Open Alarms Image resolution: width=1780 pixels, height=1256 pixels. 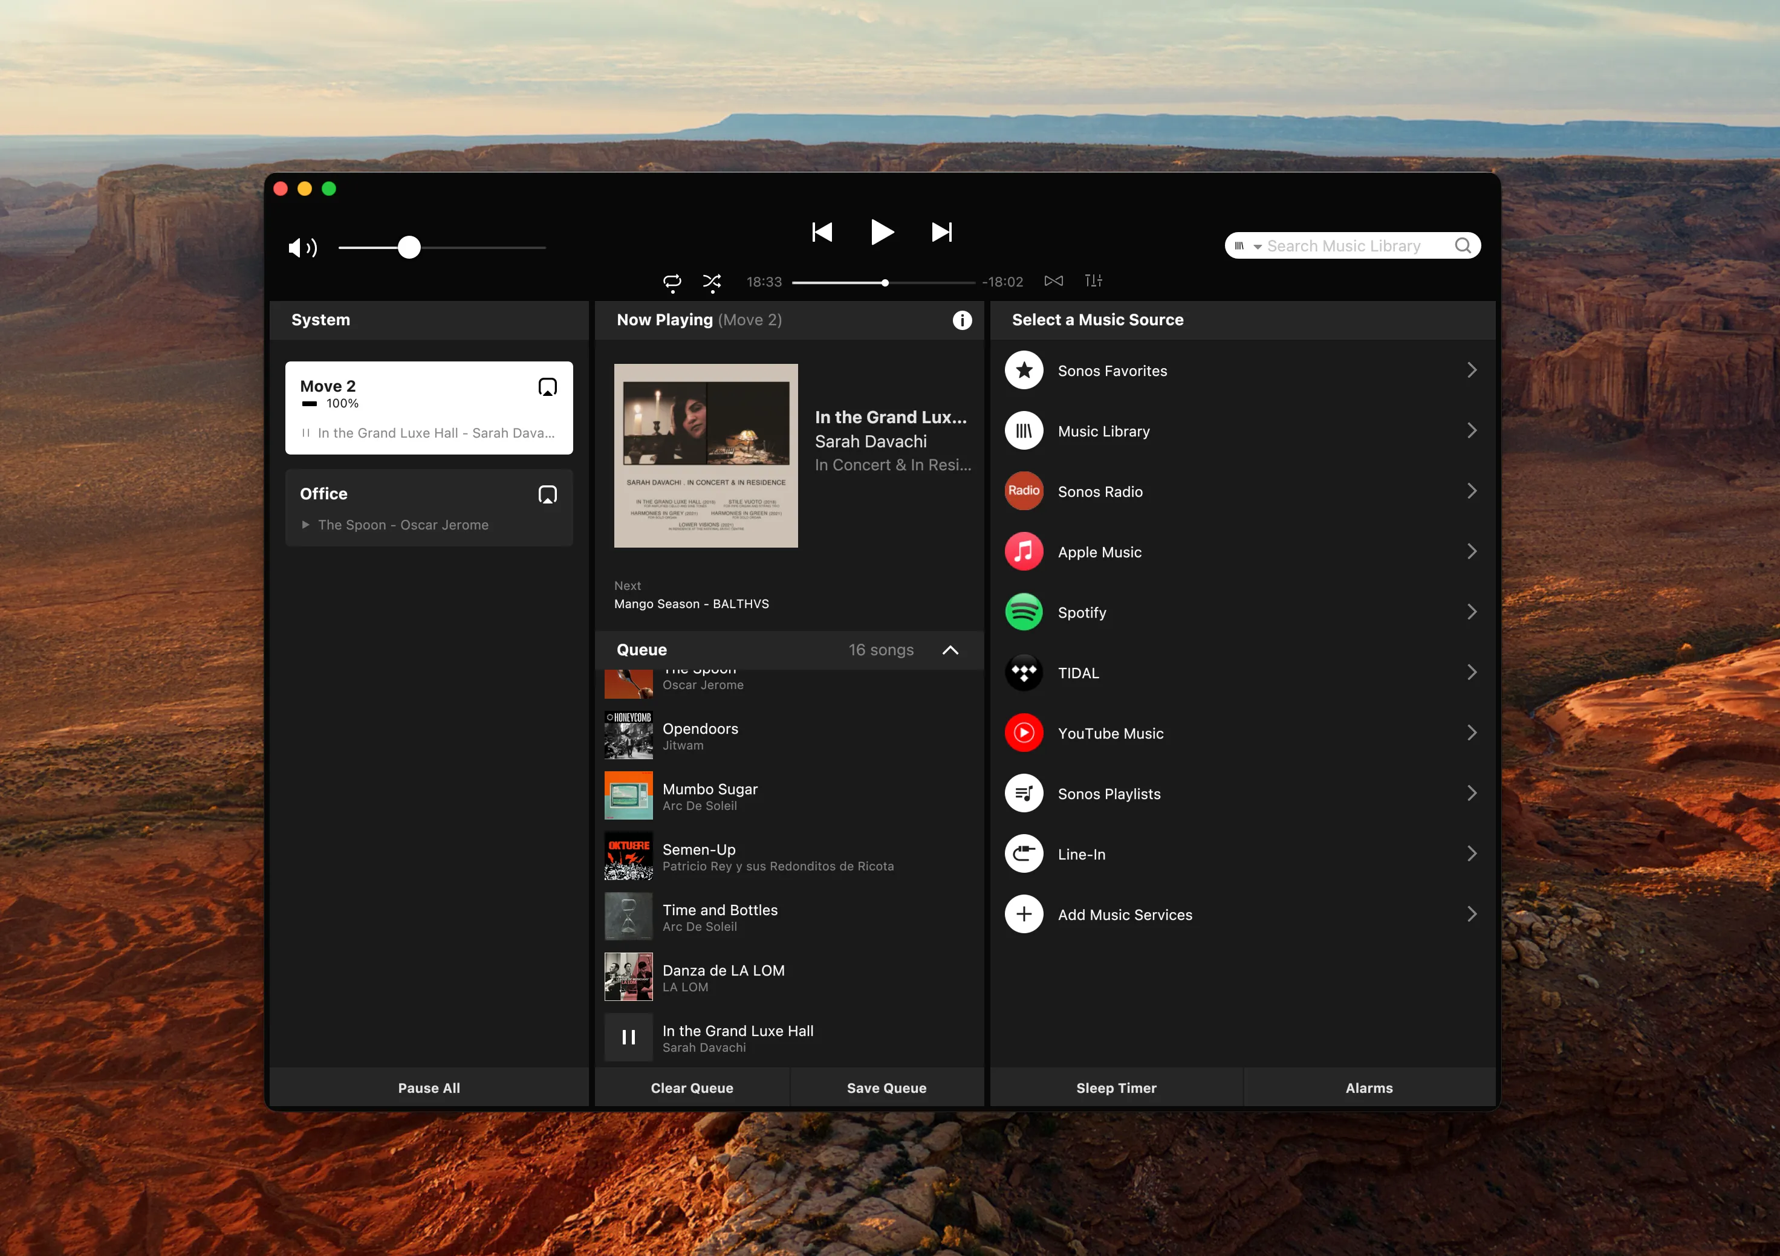click(x=1369, y=1088)
